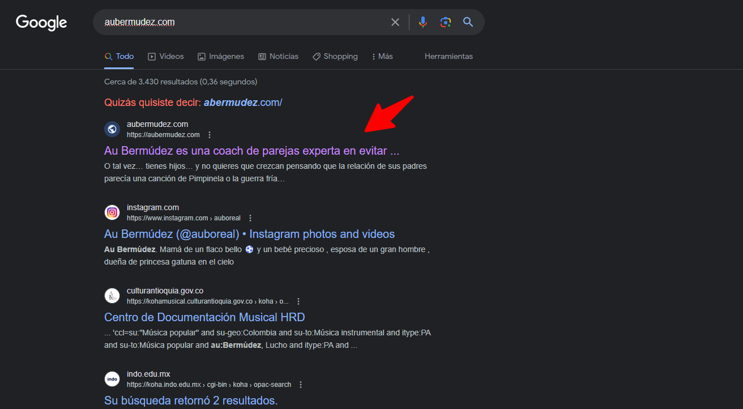Click the koha.indo.edu.mx URL breadcrumb

point(209,385)
